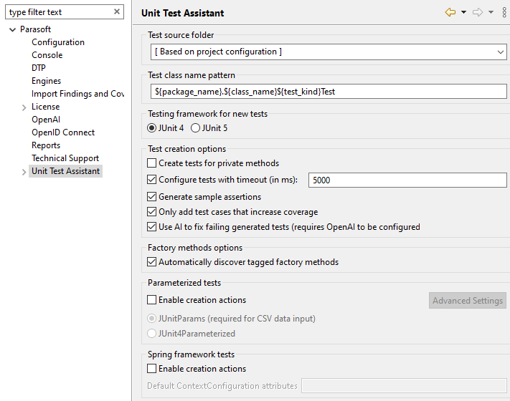Collapse the Parasoft tree node
This screenshot has height=401, width=510.
(12, 29)
